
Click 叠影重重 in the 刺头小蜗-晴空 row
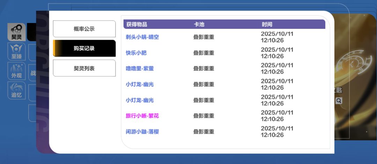click(204, 37)
